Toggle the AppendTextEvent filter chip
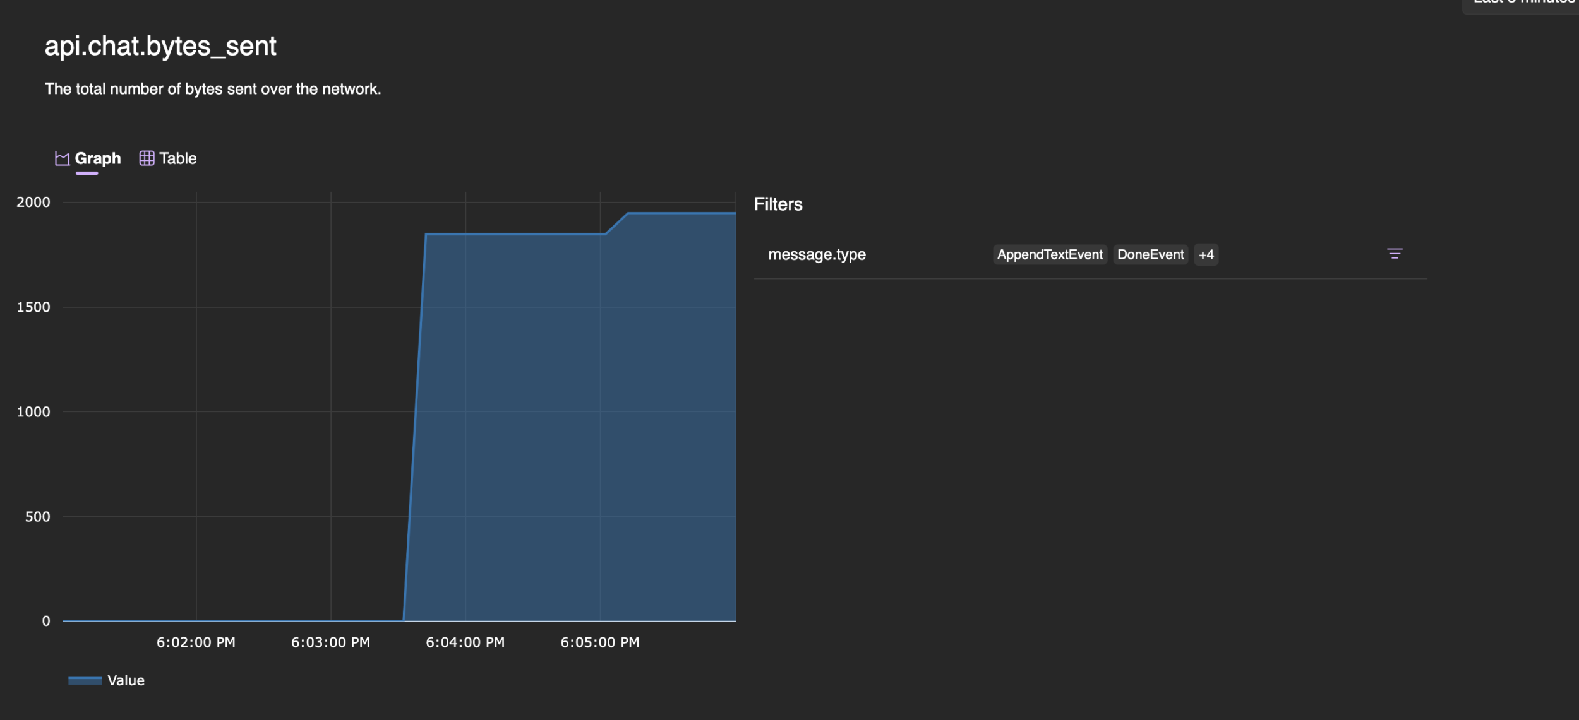Image resolution: width=1579 pixels, height=720 pixels. pyautogui.click(x=1049, y=254)
